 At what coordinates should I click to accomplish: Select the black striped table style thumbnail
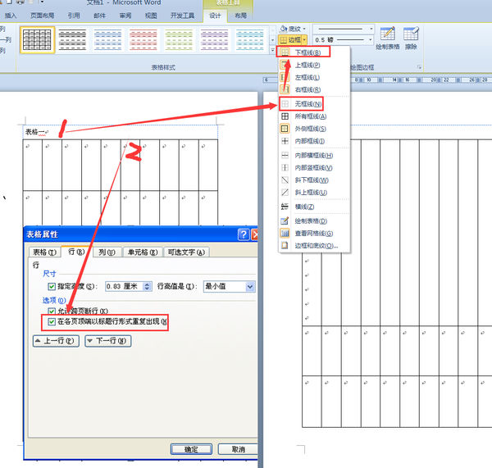click(x=72, y=40)
